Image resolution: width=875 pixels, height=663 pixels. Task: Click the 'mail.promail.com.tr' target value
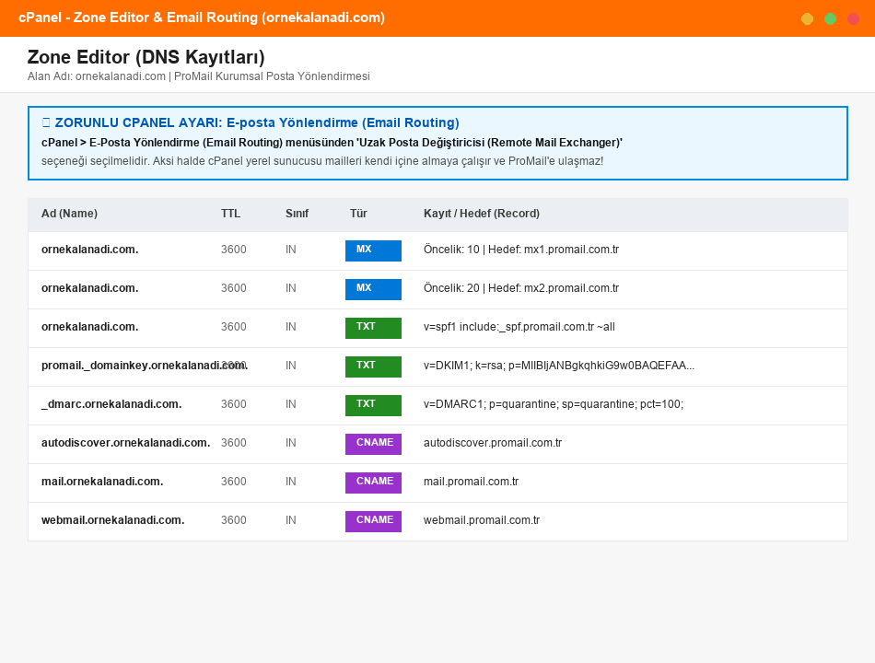[471, 481]
